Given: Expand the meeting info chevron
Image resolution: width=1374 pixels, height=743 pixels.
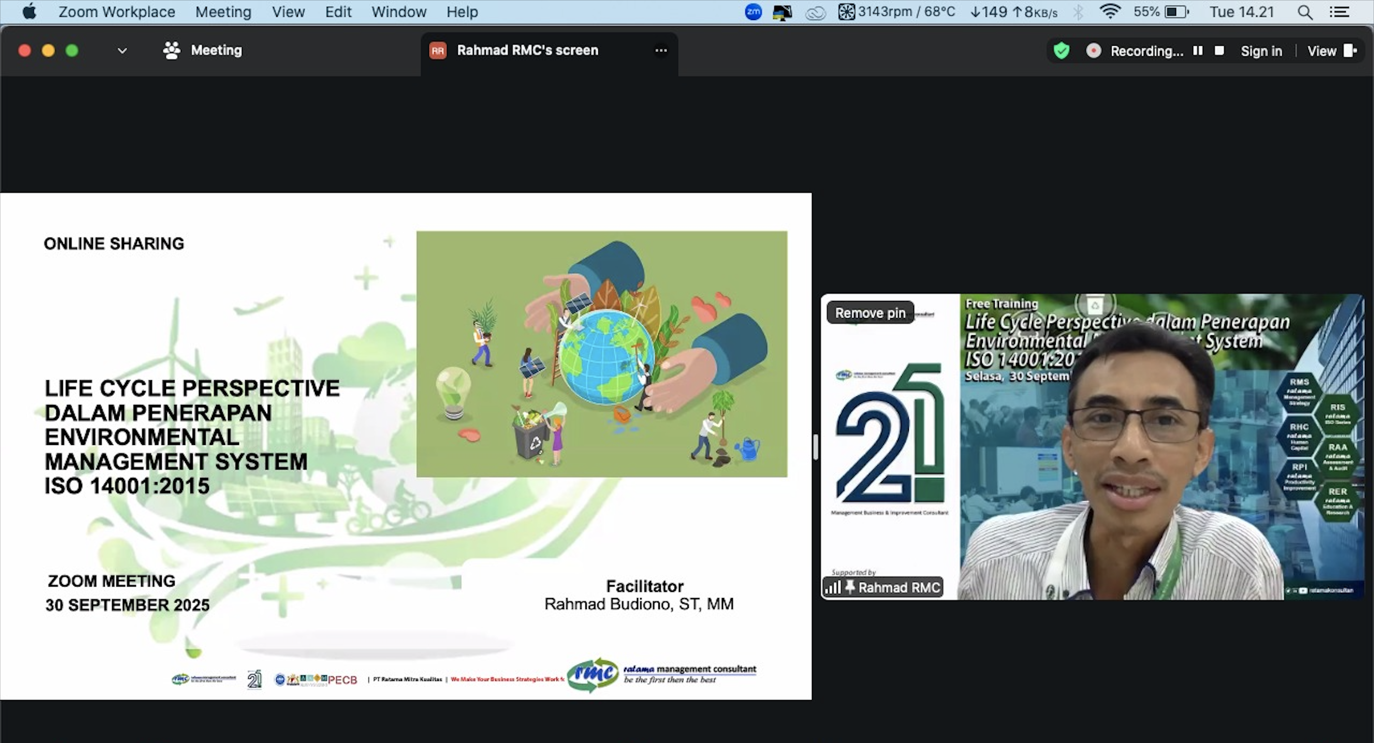Looking at the screenshot, I should click(122, 51).
